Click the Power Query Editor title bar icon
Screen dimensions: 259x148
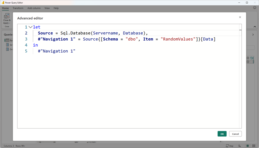click(3, 3)
